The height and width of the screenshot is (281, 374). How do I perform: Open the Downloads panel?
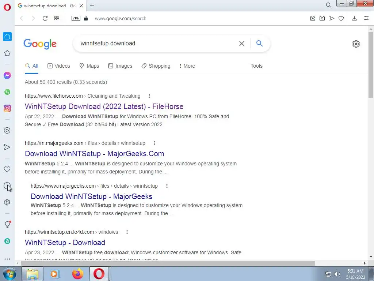[354, 18]
